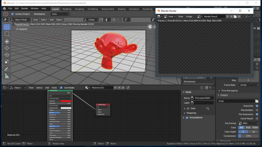Open the File Format PNG dropdown
This screenshot has width=262, height=147.
[249, 123]
